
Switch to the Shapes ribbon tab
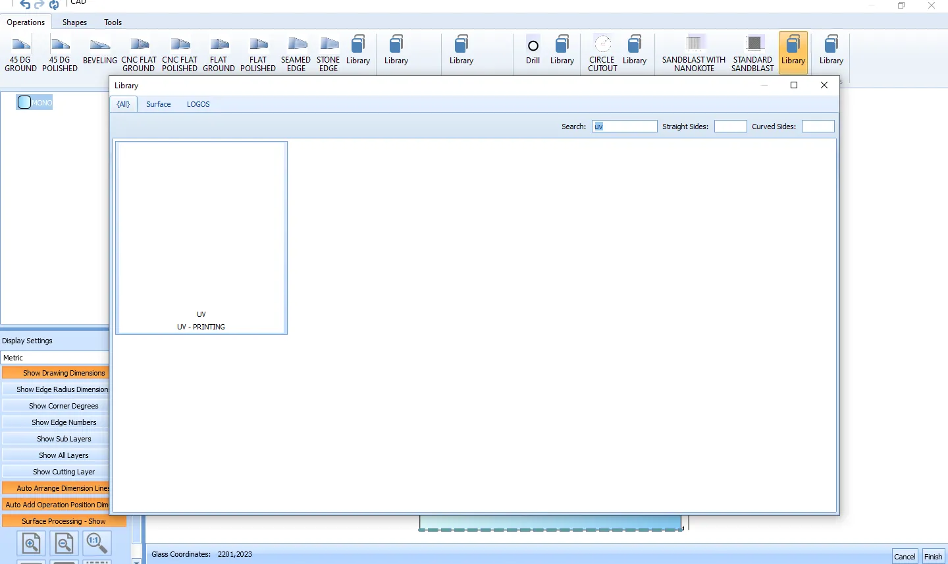pyautogui.click(x=74, y=22)
